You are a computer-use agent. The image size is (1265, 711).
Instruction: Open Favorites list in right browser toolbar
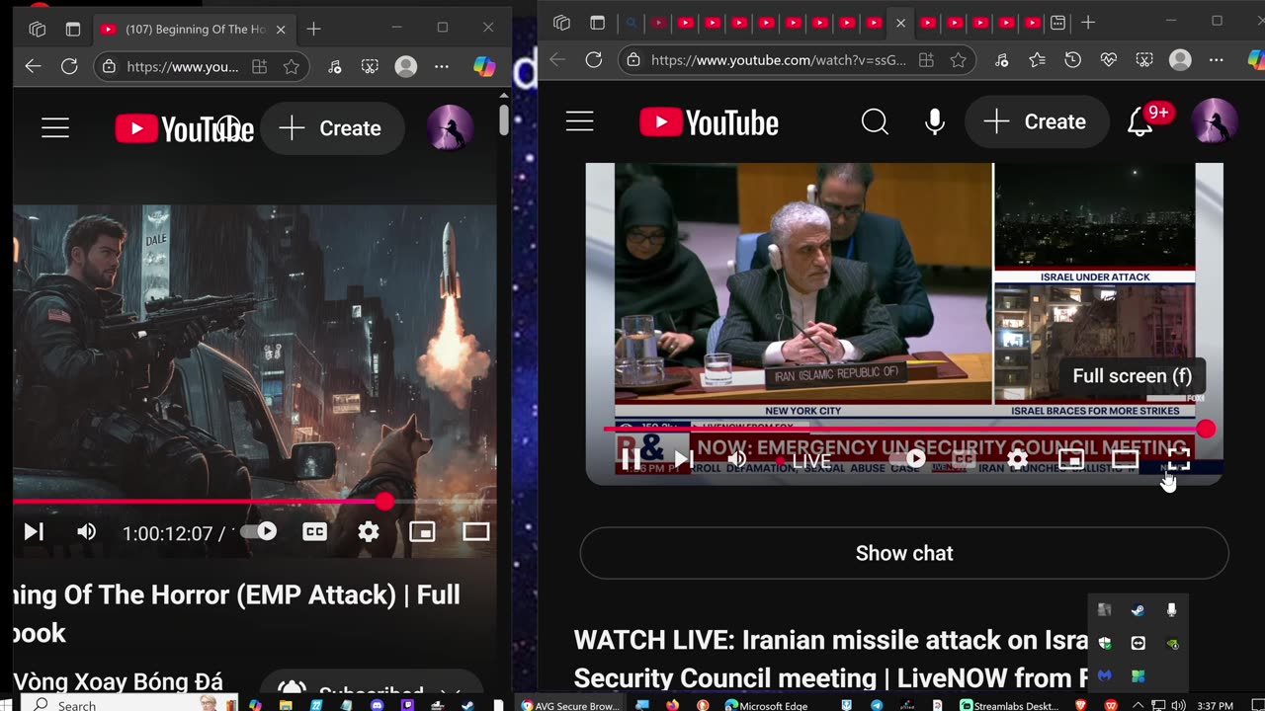pos(1037,60)
